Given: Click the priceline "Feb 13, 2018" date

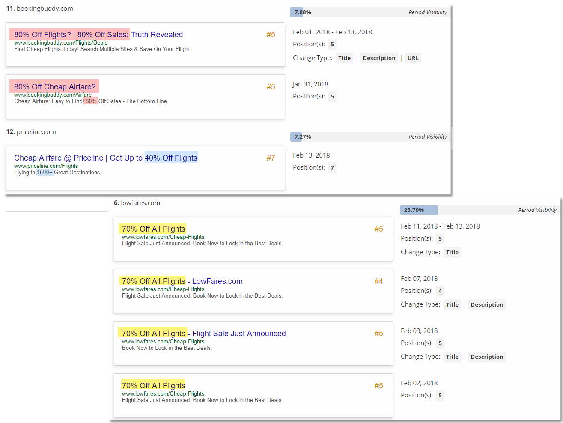Looking at the screenshot, I should coord(311,155).
